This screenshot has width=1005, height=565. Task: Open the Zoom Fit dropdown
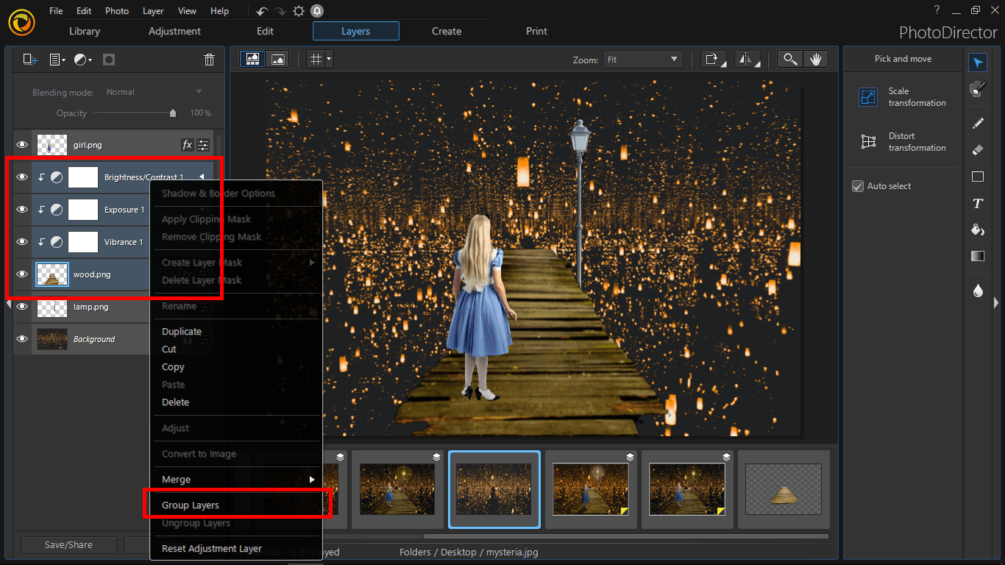coord(642,60)
